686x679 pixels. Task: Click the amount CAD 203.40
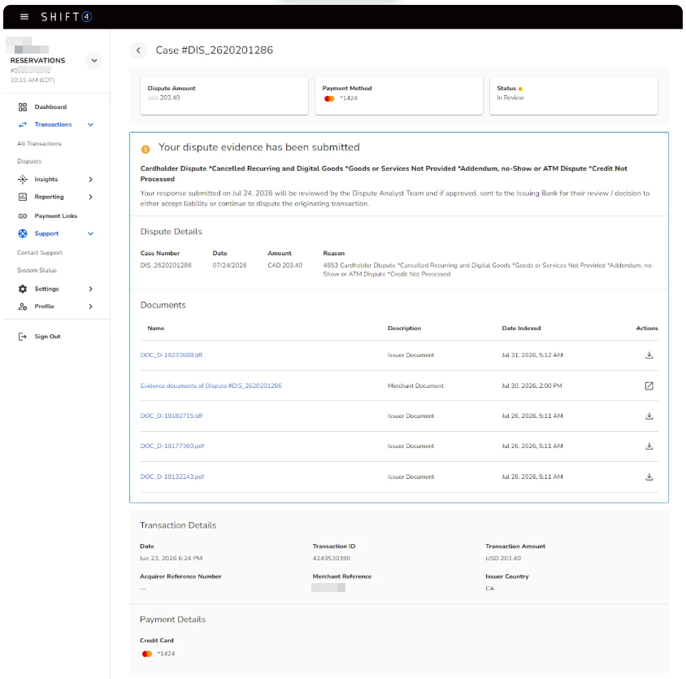click(284, 265)
